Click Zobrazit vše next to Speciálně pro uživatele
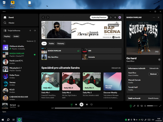Screen dimensions: 163x122 coord(116,68)
